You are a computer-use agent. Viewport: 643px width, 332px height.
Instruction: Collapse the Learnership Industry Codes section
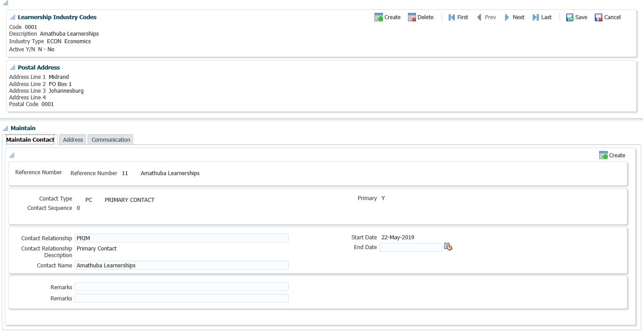(13, 17)
